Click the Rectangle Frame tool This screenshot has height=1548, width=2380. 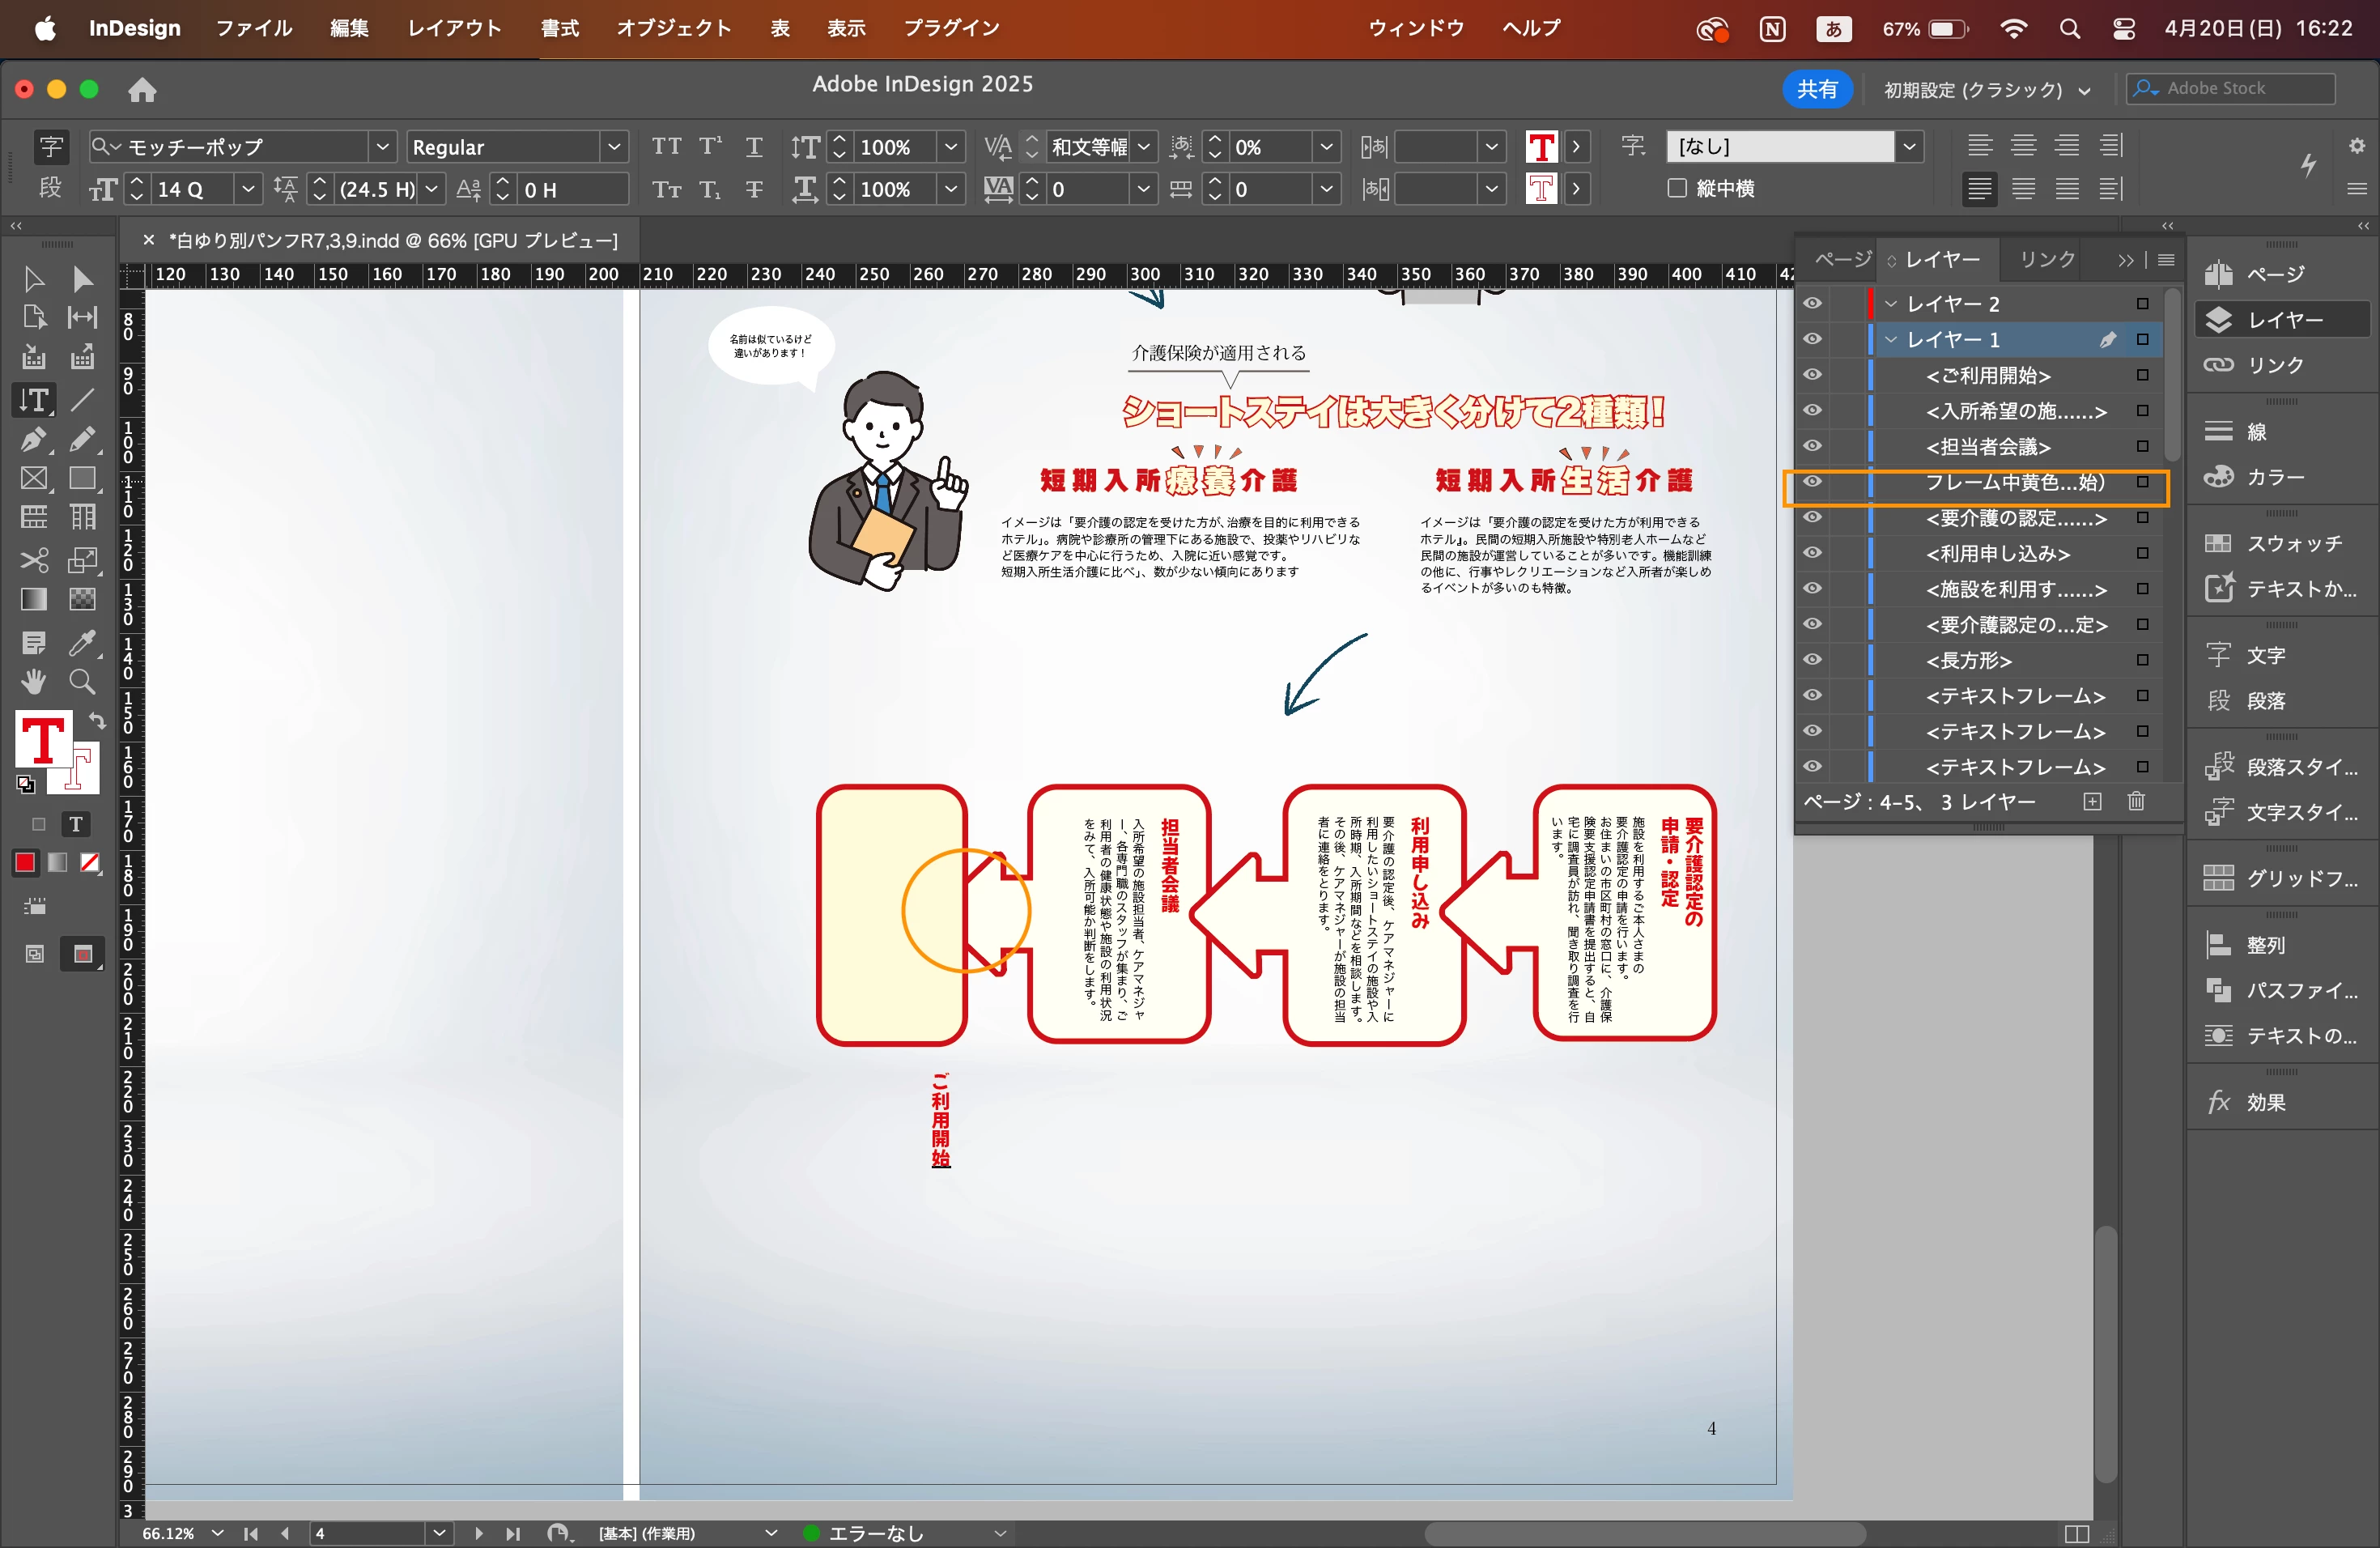tap(33, 479)
